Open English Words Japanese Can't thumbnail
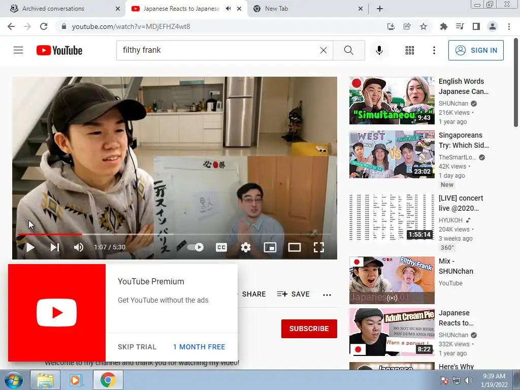This screenshot has width=520, height=390. [392, 101]
